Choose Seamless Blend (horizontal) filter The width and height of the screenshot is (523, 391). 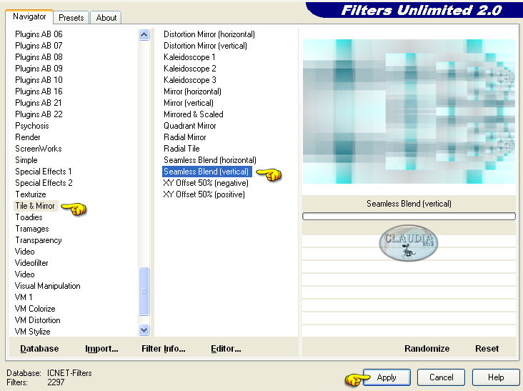[210, 160]
